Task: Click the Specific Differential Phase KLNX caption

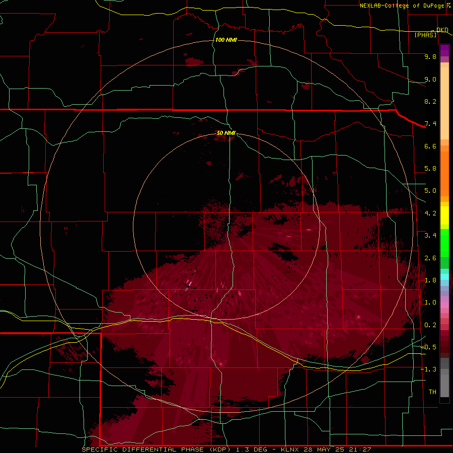Action: (x=226, y=449)
